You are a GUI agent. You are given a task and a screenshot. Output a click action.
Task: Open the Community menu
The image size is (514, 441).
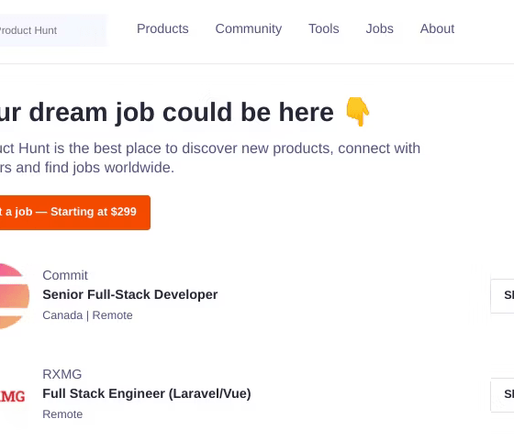(249, 28)
